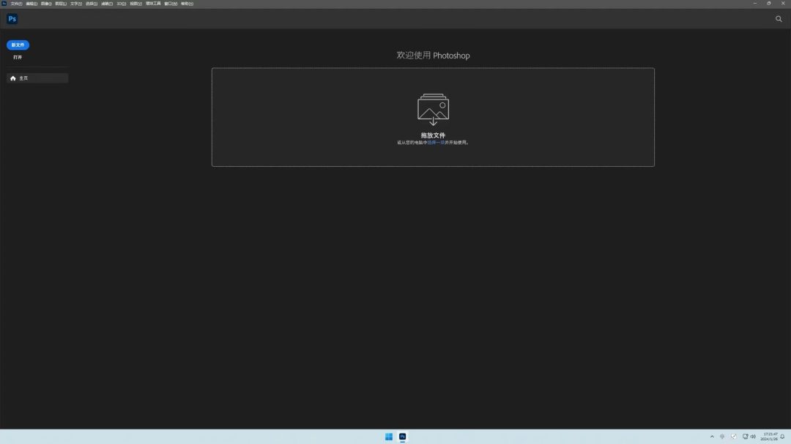Click the 拖放文件 heading text
This screenshot has height=444, width=791.
click(x=433, y=135)
